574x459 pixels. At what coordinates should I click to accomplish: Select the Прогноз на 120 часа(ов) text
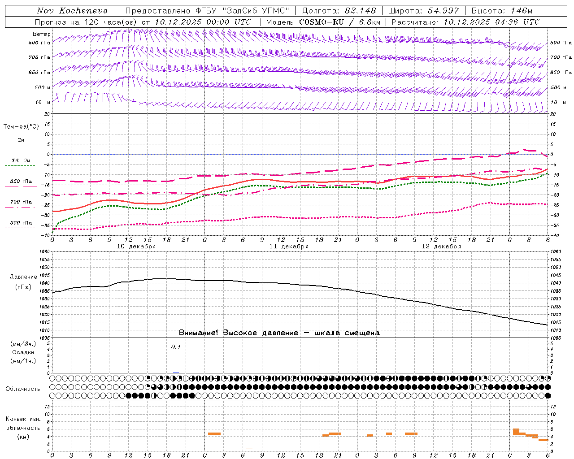click(x=87, y=22)
